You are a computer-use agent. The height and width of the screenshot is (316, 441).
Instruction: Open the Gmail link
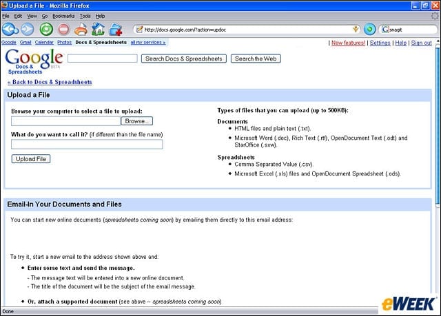pyautogui.click(x=25, y=42)
